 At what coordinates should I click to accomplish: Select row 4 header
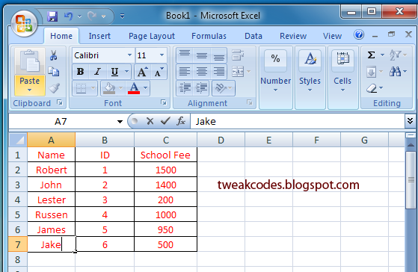18,200
